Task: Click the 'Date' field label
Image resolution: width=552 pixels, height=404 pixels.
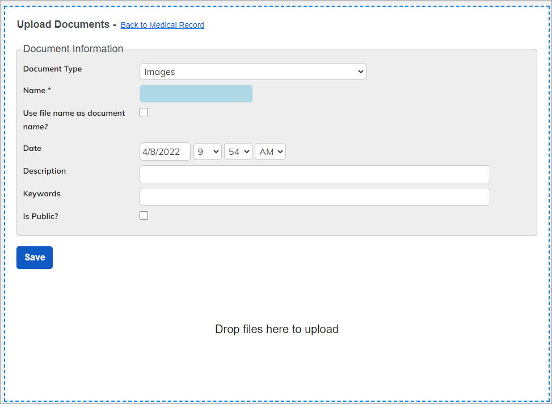Action: (32, 148)
